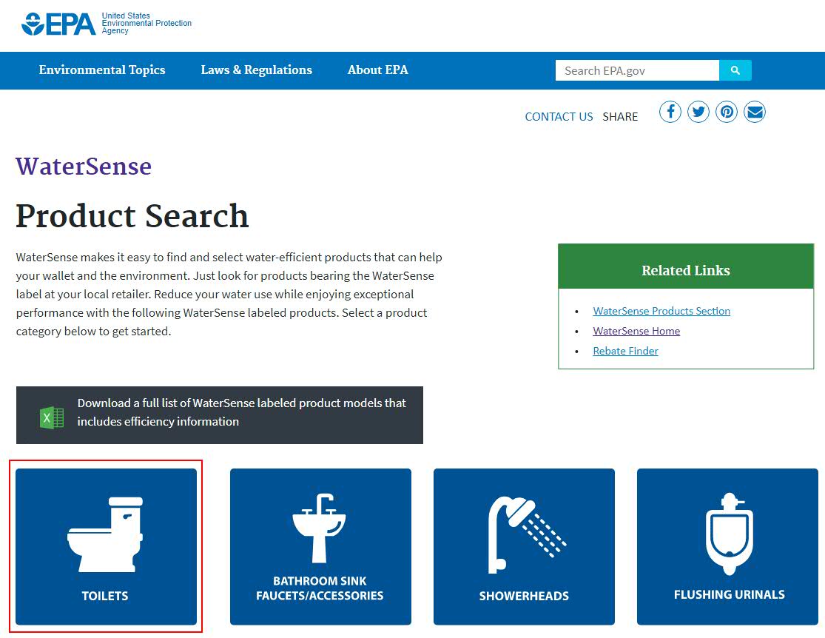The height and width of the screenshot is (638, 825).
Task: Click the SHARE label
Action: [x=620, y=116]
